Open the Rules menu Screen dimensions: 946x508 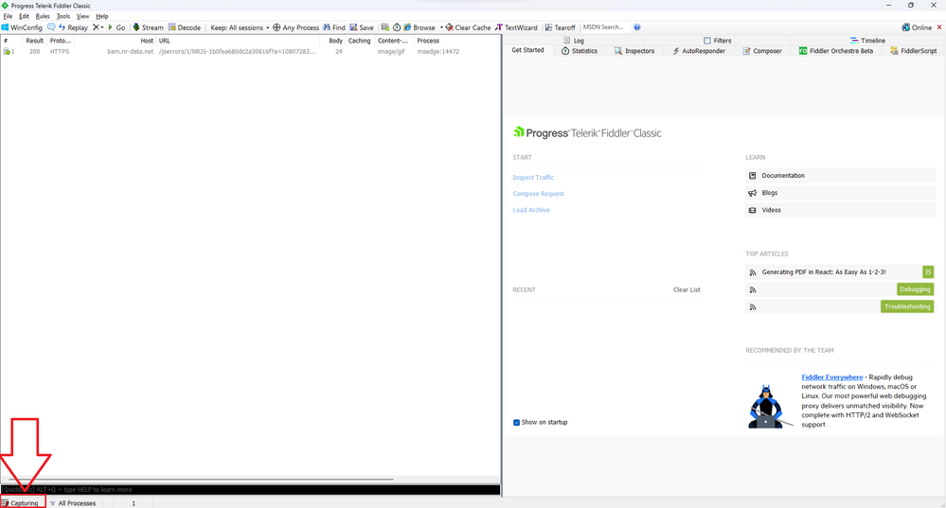pos(43,16)
